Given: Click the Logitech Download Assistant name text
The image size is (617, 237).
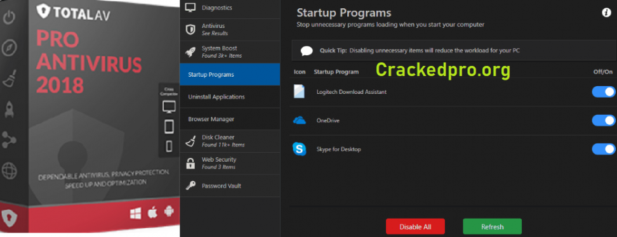Looking at the screenshot, I should pos(352,92).
